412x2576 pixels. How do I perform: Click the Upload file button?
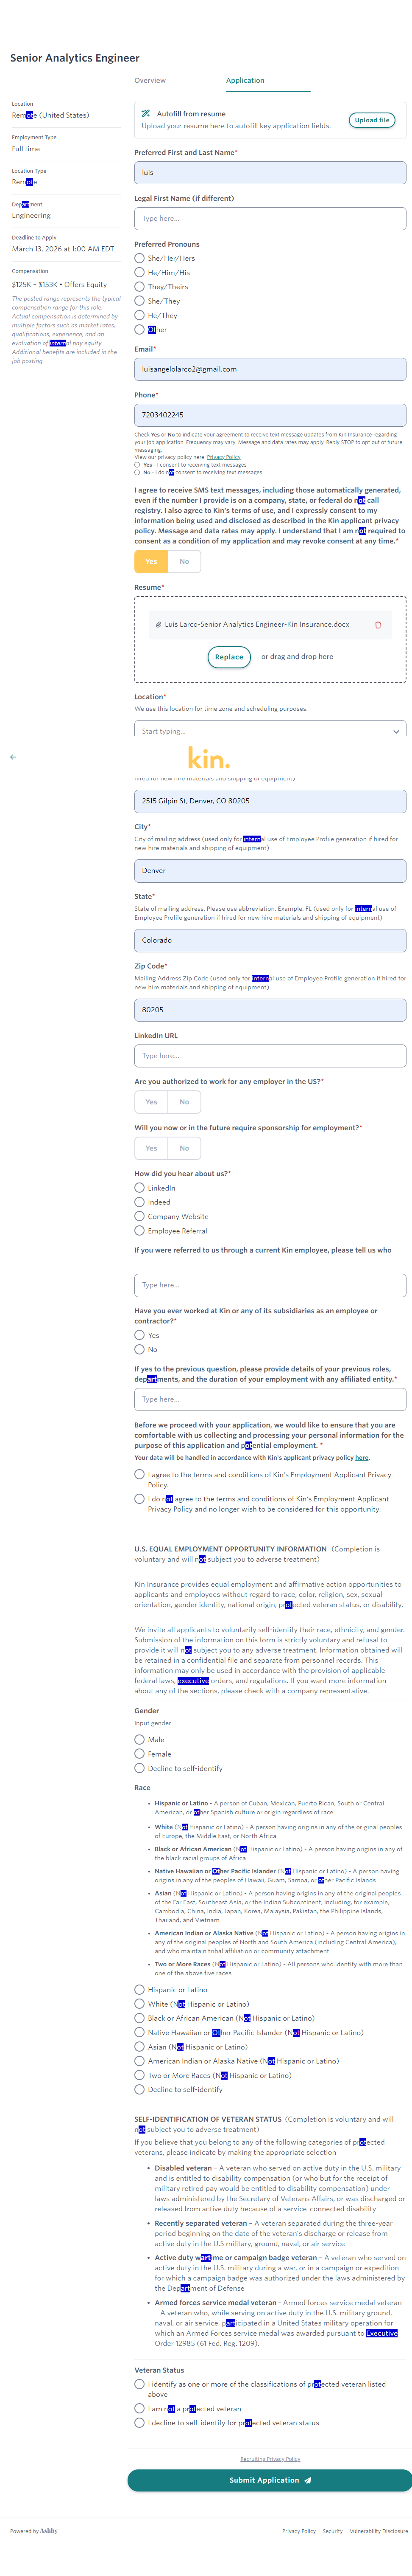pyautogui.click(x=372, y=120)
